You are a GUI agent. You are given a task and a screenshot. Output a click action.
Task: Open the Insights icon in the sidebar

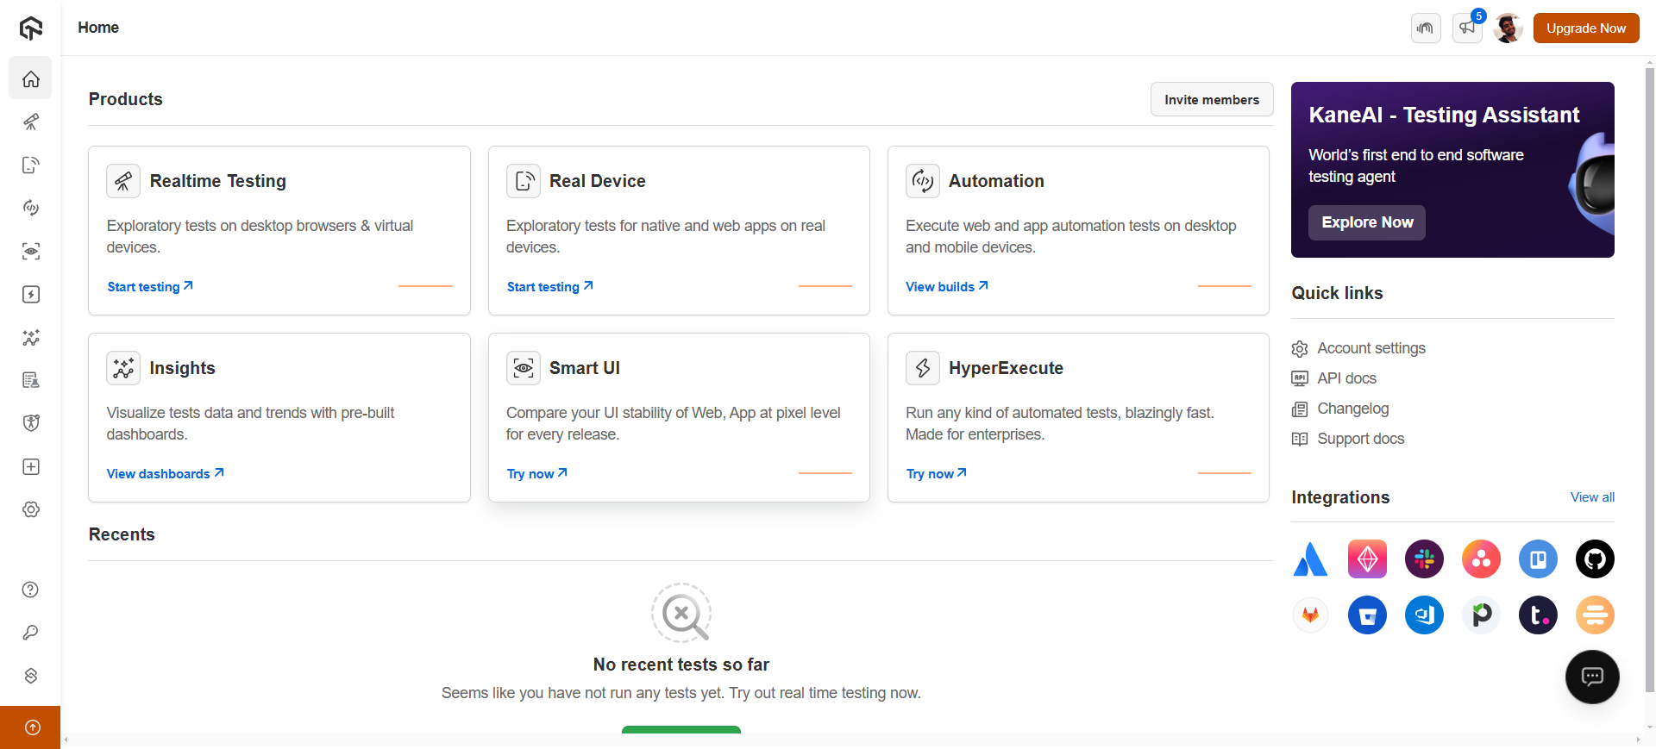point(31,338)
